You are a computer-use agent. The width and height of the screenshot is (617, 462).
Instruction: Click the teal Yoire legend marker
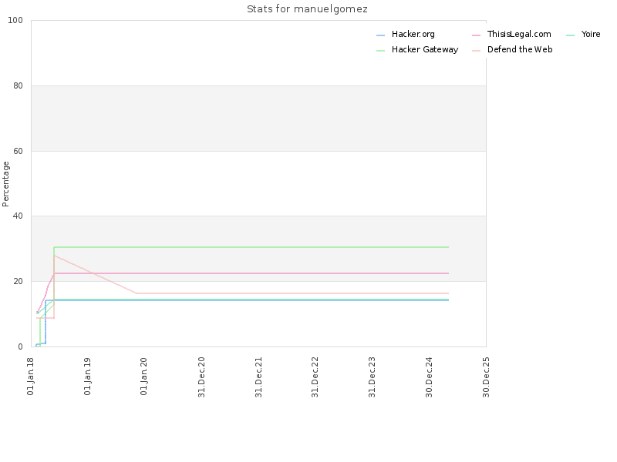[570, 35]
